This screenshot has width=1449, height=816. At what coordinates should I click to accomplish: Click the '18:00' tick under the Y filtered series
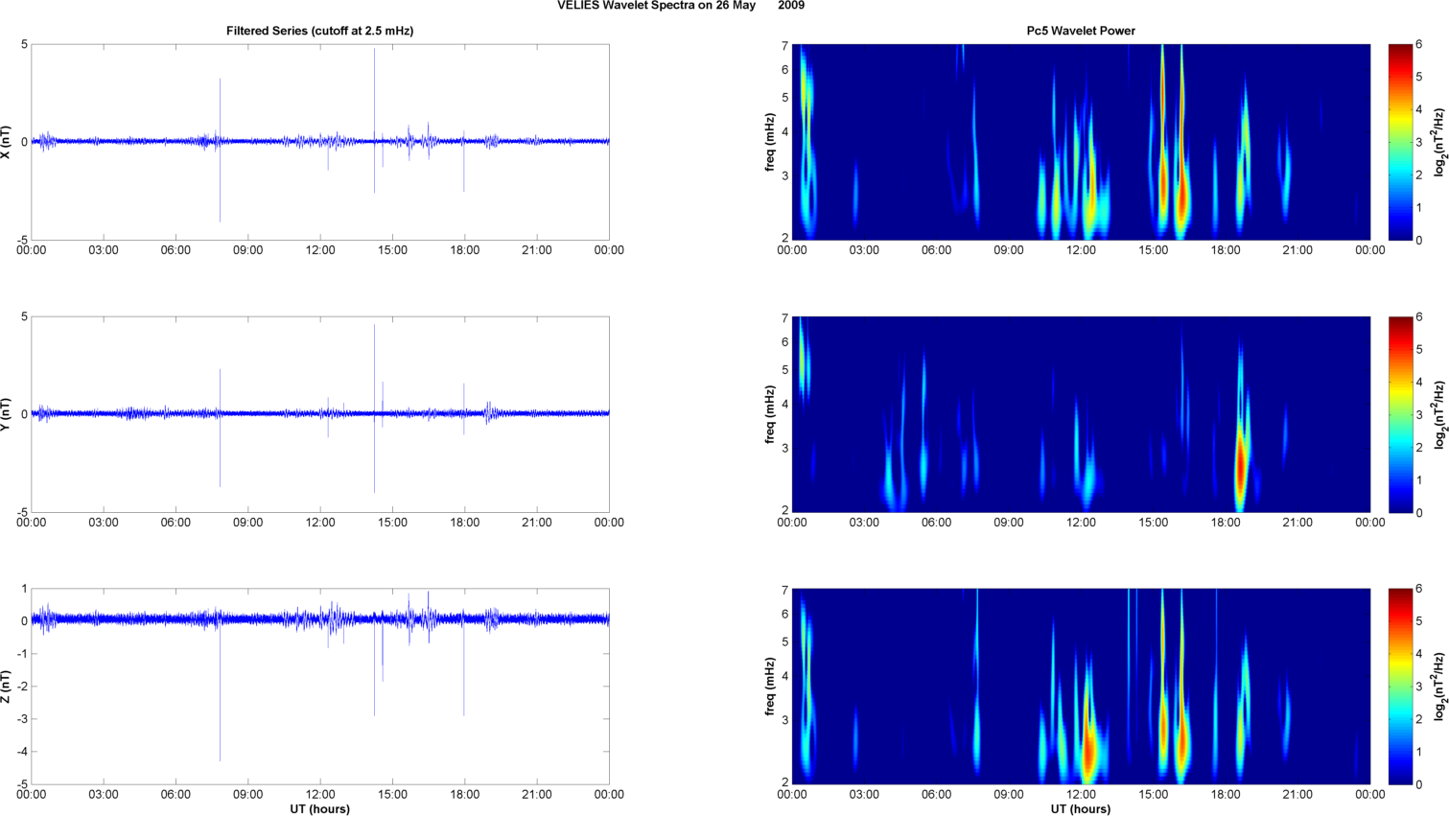pos(465,523)
